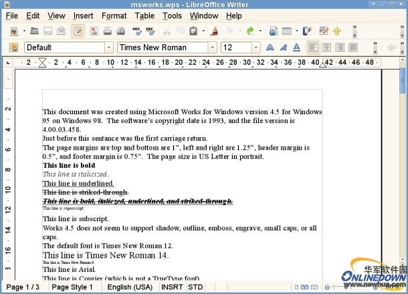Click the Copy icon

180,31
